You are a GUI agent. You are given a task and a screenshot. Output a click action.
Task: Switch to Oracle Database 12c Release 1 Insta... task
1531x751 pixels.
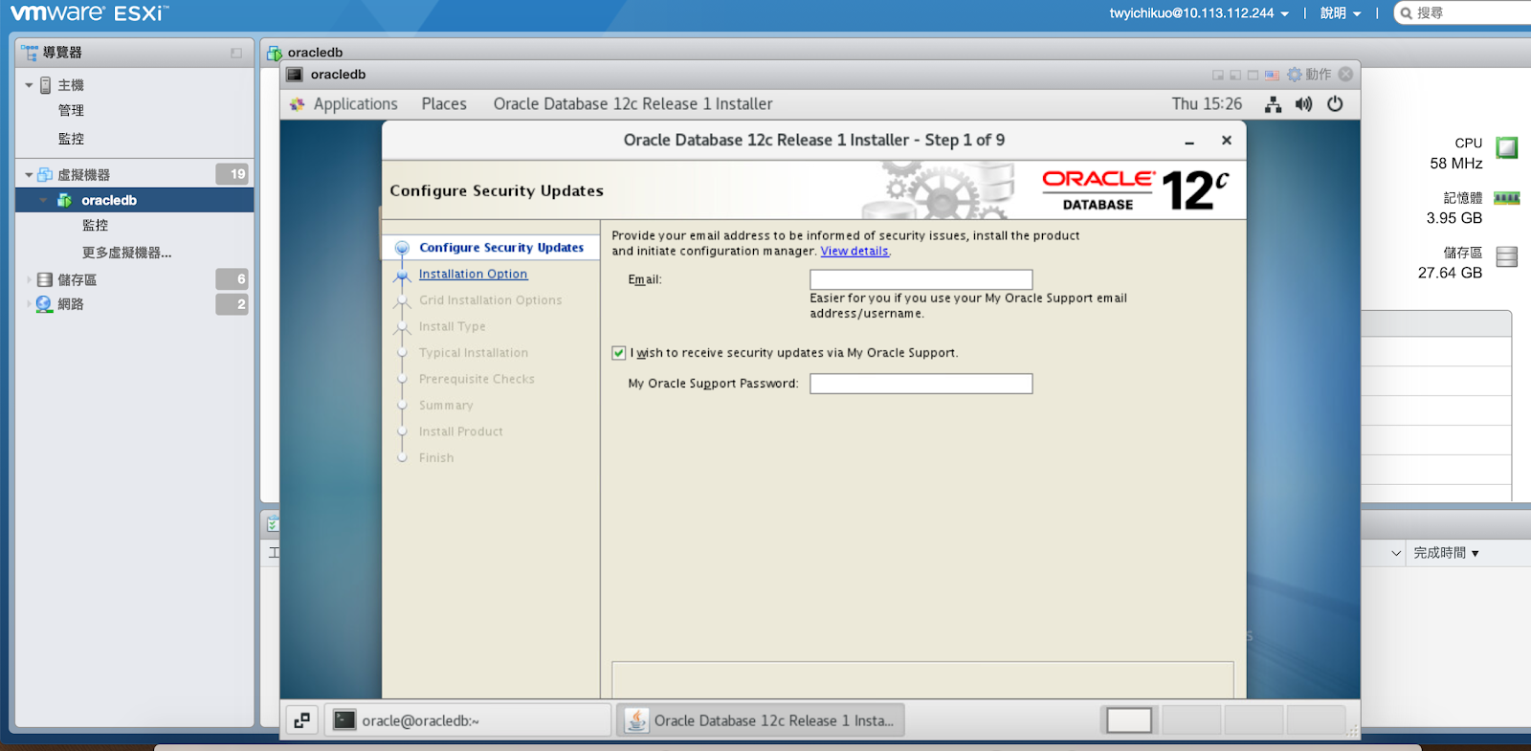(760, 720)
